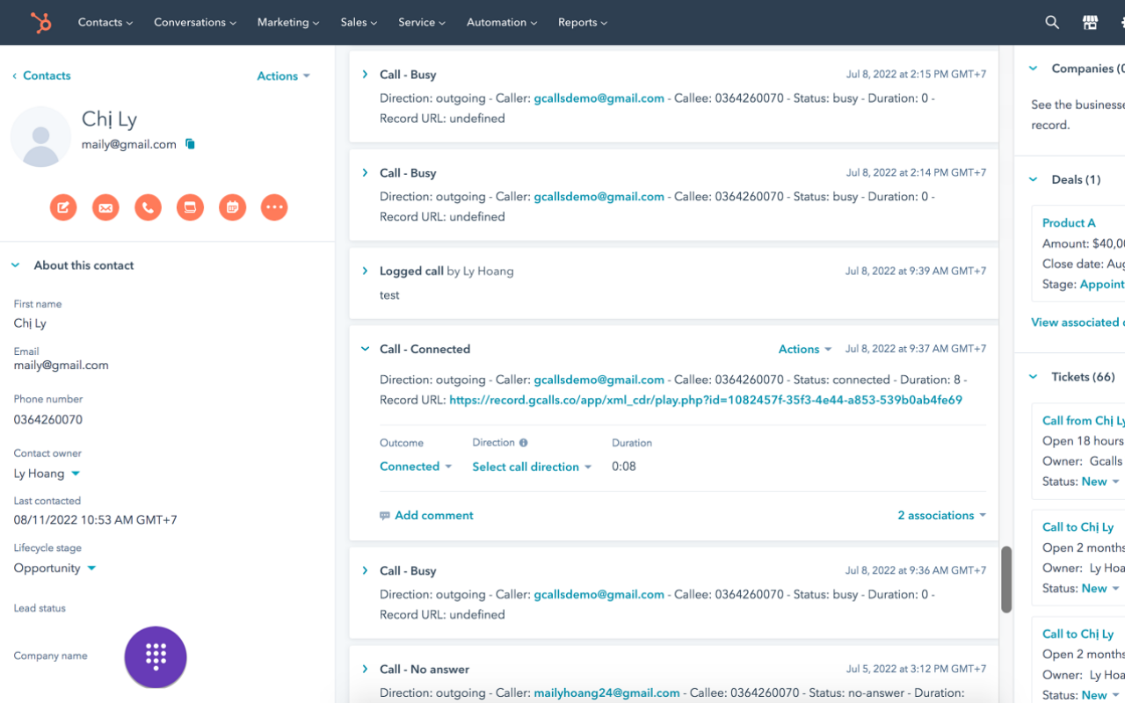Click gcallsdemo@gmail.com in Connected call
Image resolution: width=1125 pixels, height=703 pixels.
pyautogui.click(x=599, y=380)
